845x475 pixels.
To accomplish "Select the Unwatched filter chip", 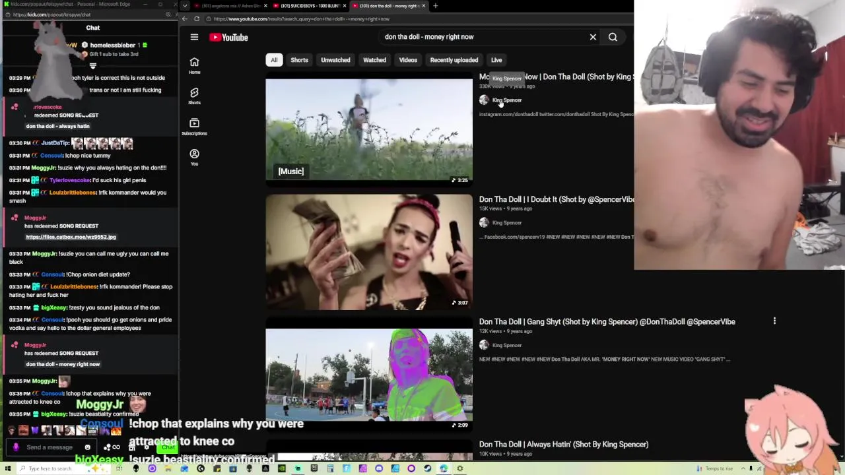I will click(335, 60).
